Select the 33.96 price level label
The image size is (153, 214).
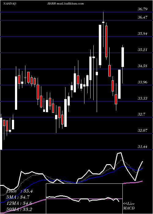coord(143,82)
